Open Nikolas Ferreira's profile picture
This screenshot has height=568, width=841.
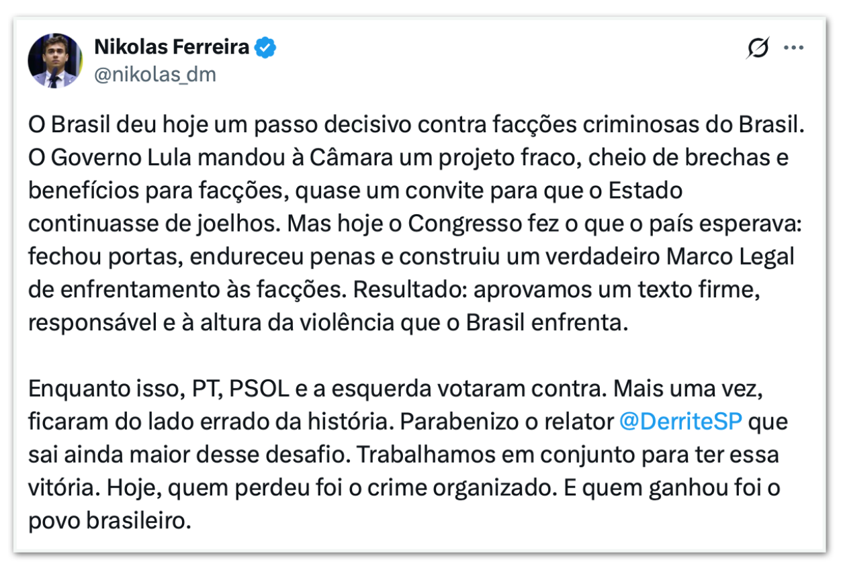click(55, 60)
